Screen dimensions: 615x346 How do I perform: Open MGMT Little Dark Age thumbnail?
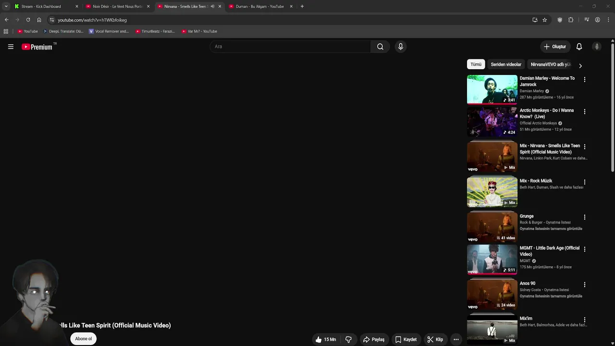492,259
